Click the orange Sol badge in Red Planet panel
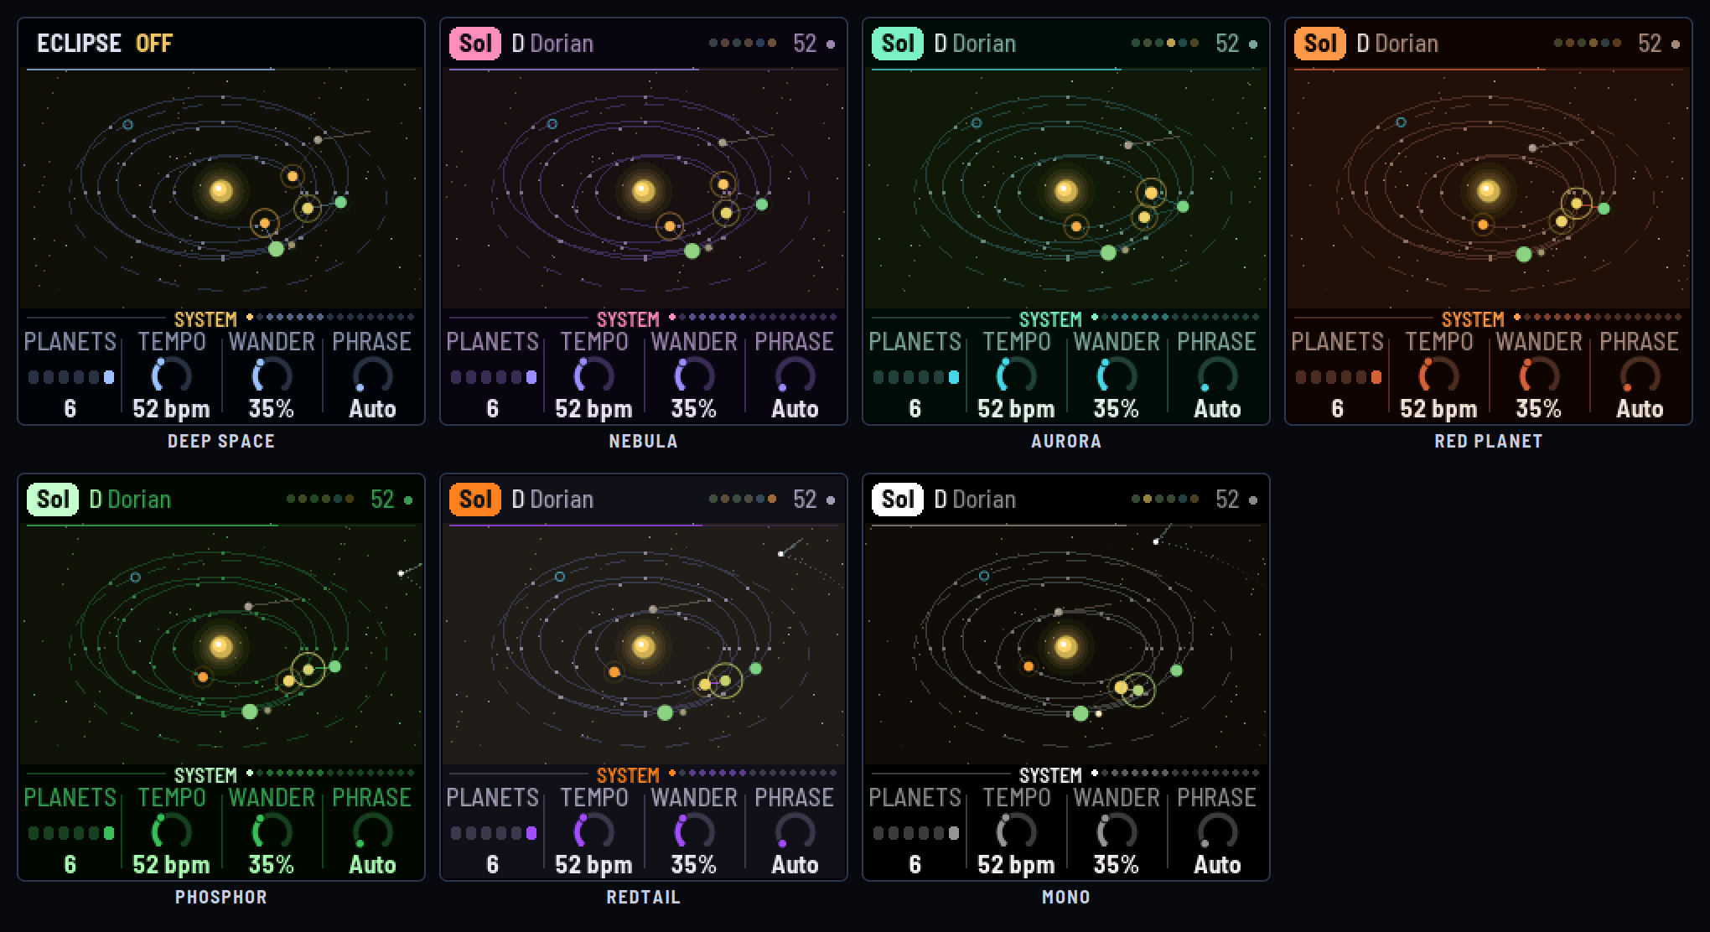1710x932 pixels. click(1319, 43)
